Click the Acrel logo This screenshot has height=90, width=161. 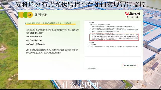133,14
